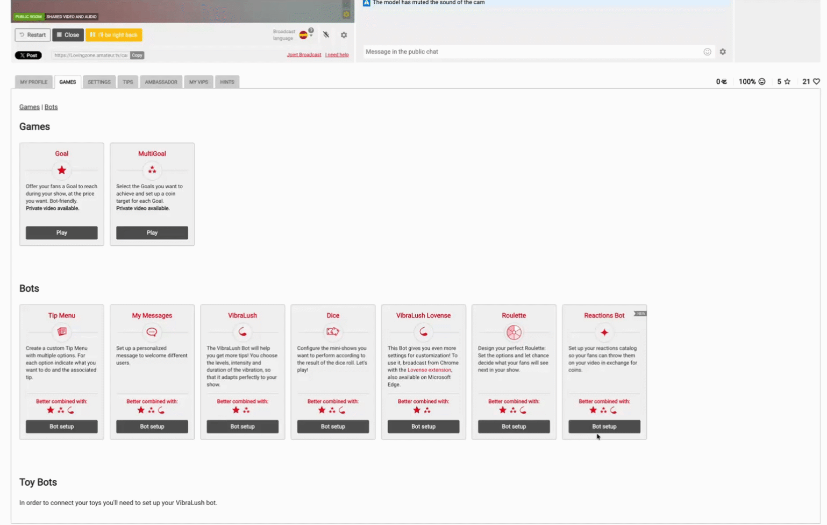Open the emoji picker in chat
The image size is (827, 525).
click(x=708, y=52)
